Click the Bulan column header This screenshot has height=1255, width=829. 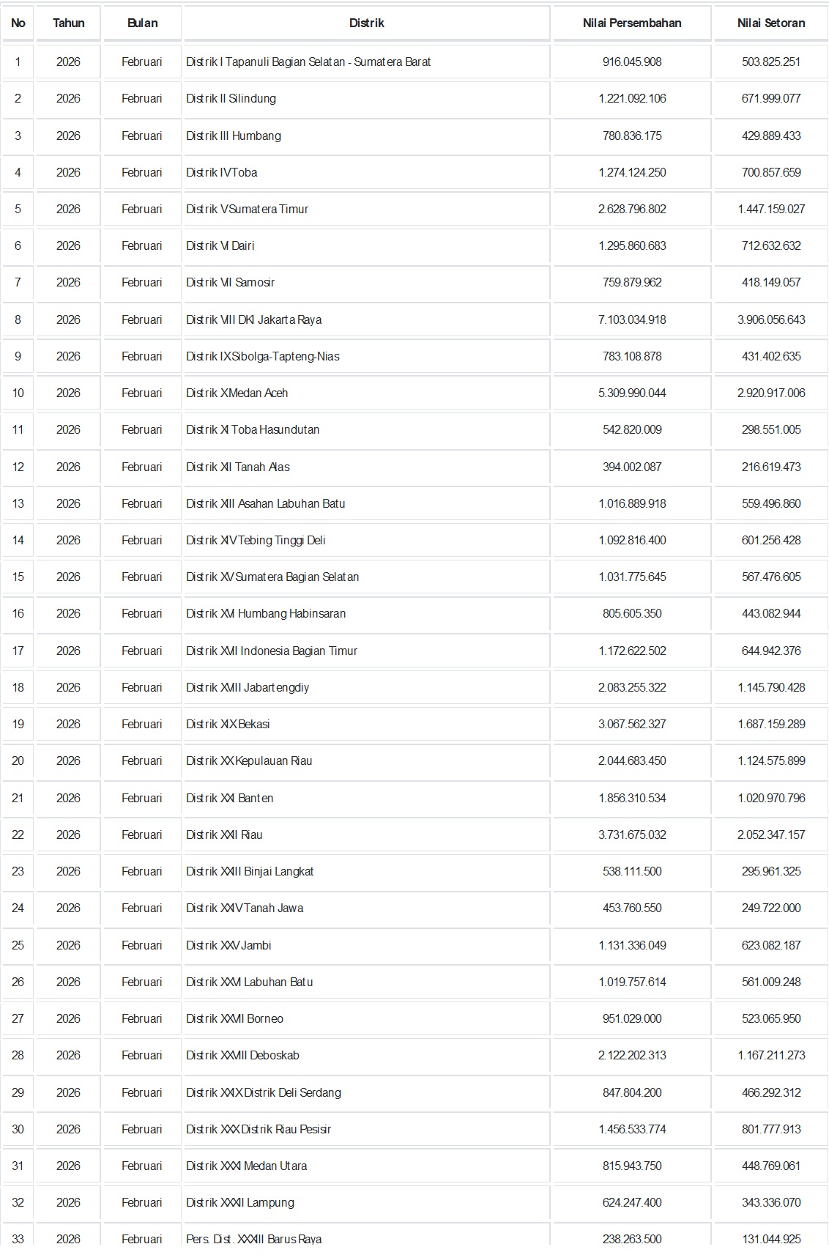[142, 23]
